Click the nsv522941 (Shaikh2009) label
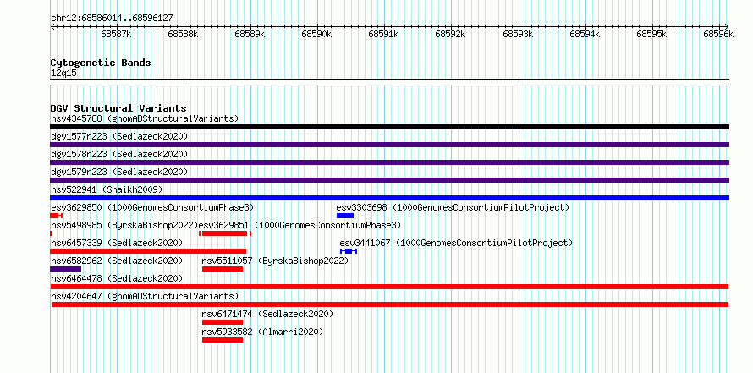Image resolution: width=753 pixels, height=373 pixels. pyautogui.click(x=107, y=189)
